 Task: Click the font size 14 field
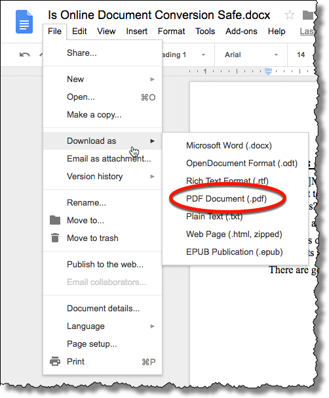click(301, 55)
